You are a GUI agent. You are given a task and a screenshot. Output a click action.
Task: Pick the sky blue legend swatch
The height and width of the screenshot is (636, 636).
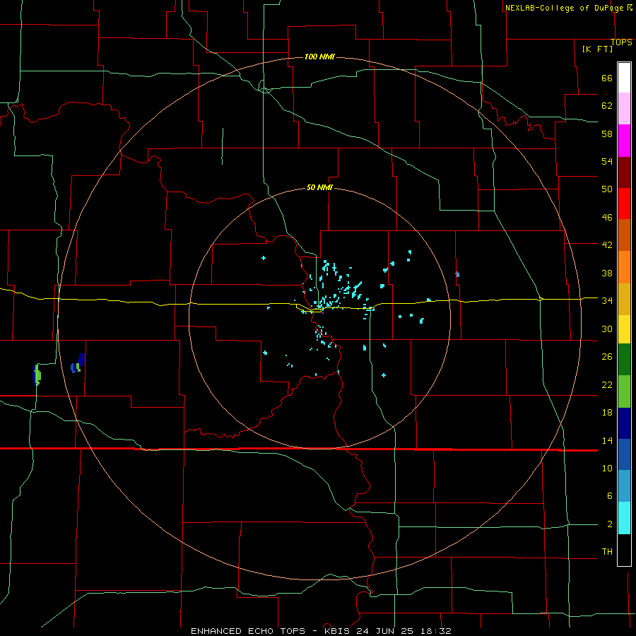click(624, 486)
